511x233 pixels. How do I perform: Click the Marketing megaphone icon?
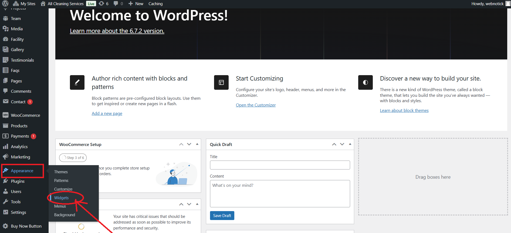coord(5,157)
